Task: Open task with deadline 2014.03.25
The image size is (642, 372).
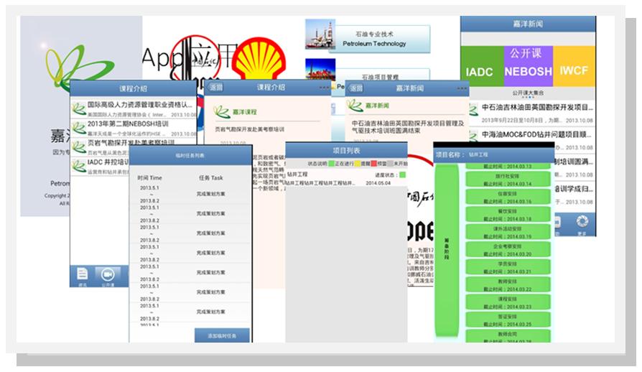Action: (x=508, y=320)
